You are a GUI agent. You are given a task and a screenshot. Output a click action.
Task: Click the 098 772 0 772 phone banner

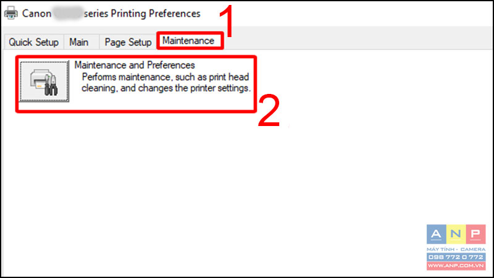(x=456, y=257)
